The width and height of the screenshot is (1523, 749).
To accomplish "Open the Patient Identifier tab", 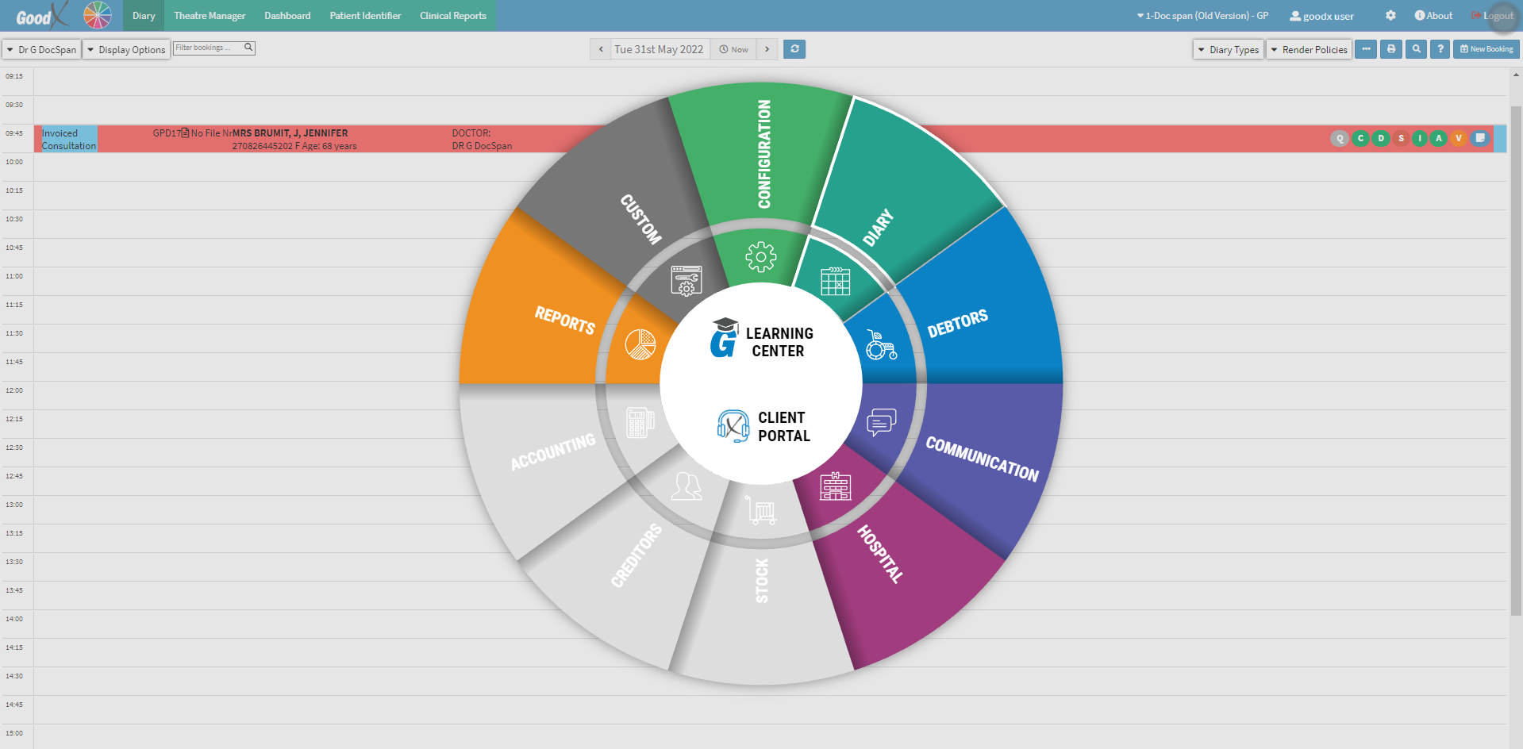I will click(365, 16).
